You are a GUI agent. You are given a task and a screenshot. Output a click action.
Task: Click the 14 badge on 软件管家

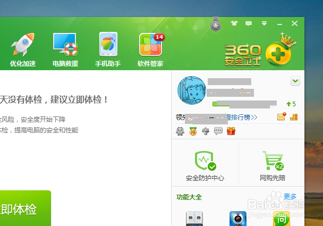coord(159,37)
